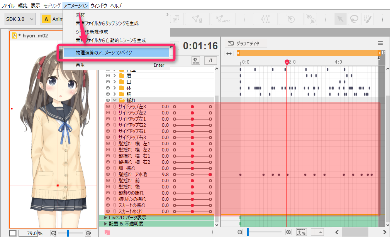Expand the 体 folder
Image resolution: width=390 pixels, height=237 pixels.
[x=114, y=87]
